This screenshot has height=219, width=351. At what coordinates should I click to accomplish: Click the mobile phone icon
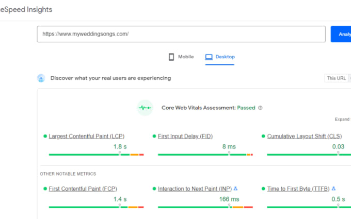[171, 57]
